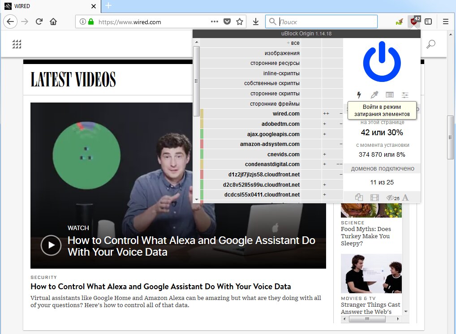The height and width of the screenshot is (334, 456).
Task: Open Food Myths turkey article link
Action: 366,236
